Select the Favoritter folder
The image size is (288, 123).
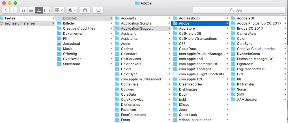coord(142,110)
